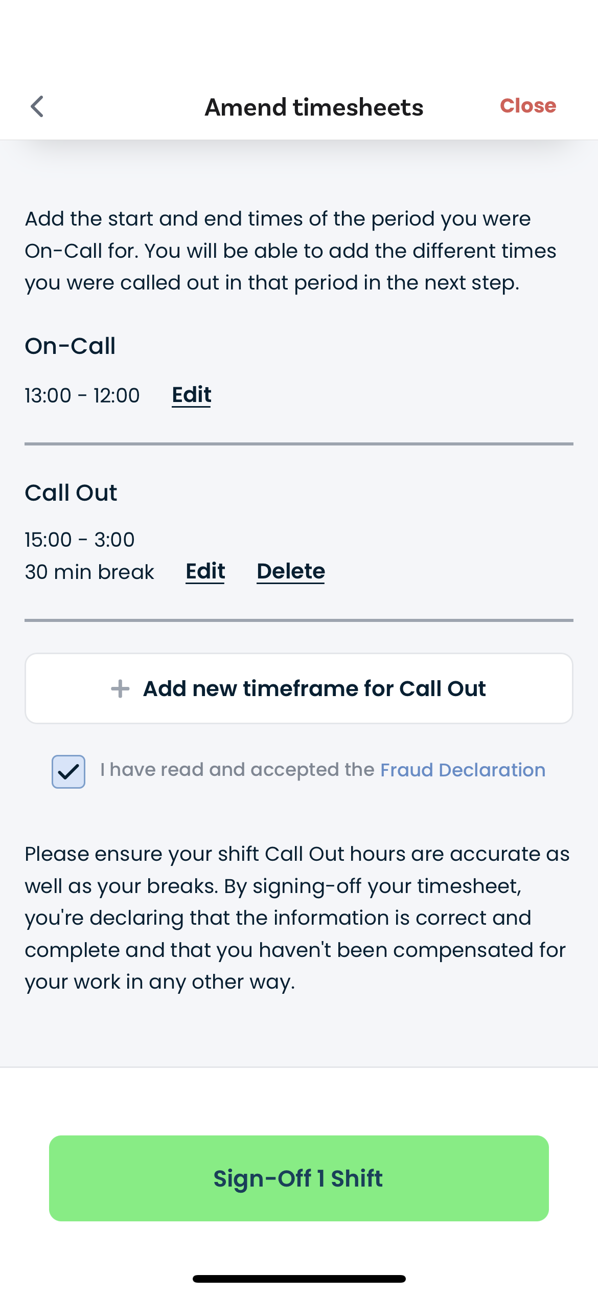
Task: Tap the On-Call section heading
Action: 70,346
